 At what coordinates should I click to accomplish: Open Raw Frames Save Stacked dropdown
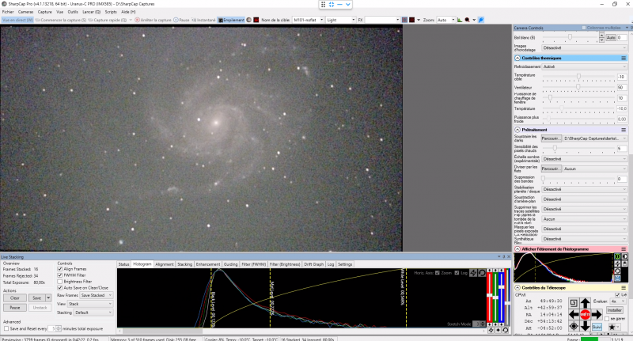click(x=96, y=295)
